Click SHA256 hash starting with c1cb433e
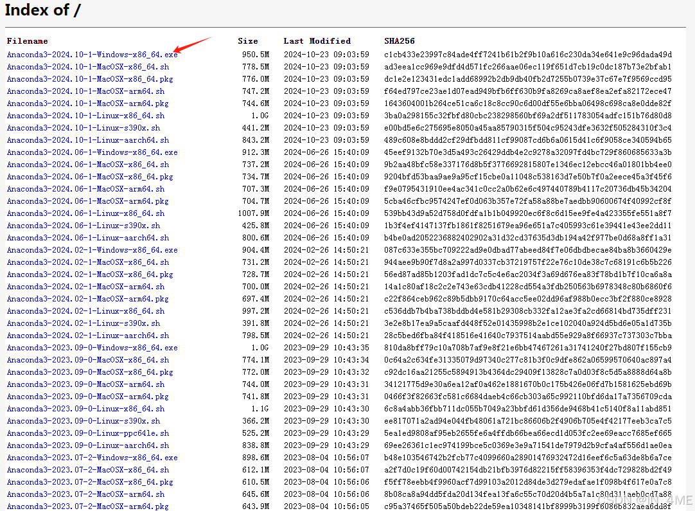 coord(528,55)
